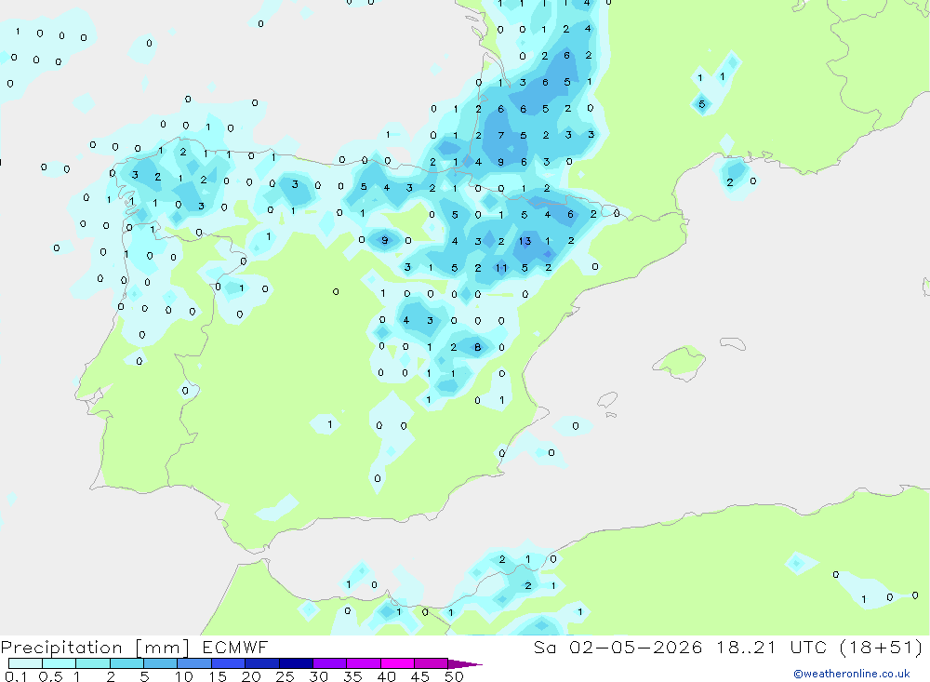This screenshot has width=930, height=682.
Task: Click the "0.1" legend scale label
Action: pos(16,676)
